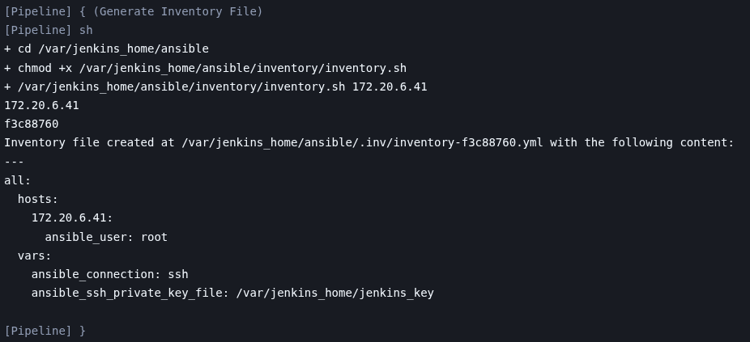Click the "ansible_connection" key
Screen dimensions: 750x342
tap(92, 274)
